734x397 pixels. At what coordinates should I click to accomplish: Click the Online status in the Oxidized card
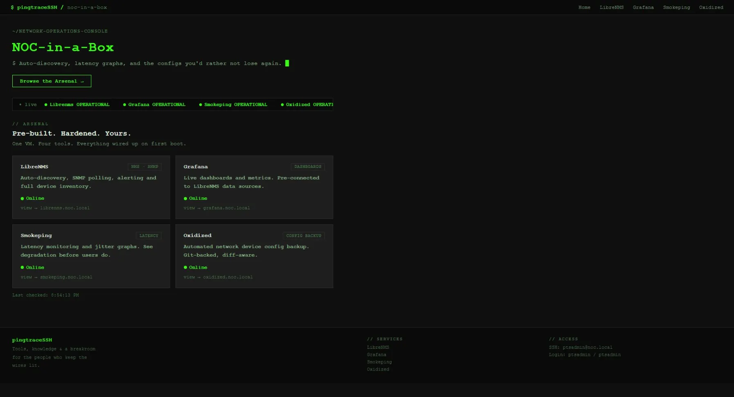pyautogui.click(x=196, y=267)
